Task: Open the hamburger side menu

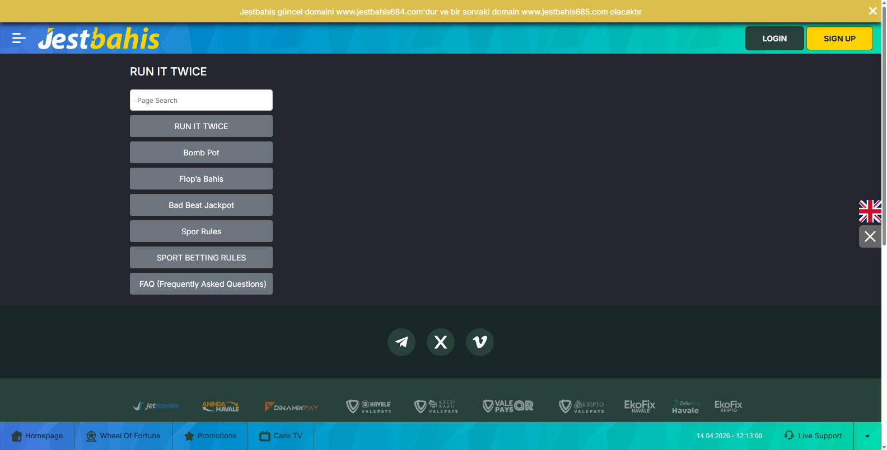Action: pos(19,38)
